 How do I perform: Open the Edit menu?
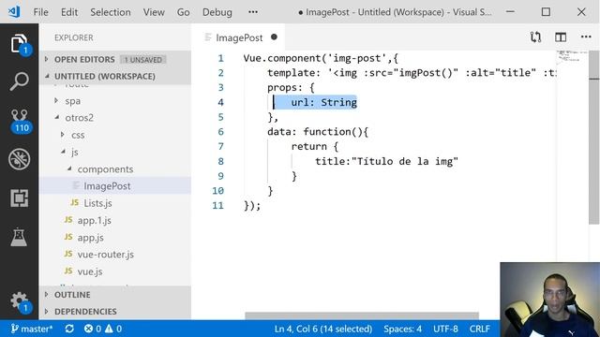coord(69,12)
